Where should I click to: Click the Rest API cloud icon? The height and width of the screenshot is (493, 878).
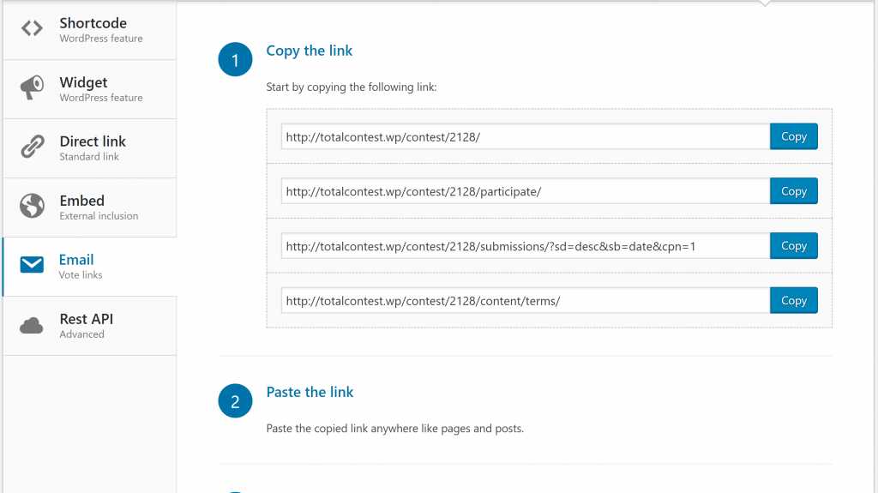click(32, 326)
